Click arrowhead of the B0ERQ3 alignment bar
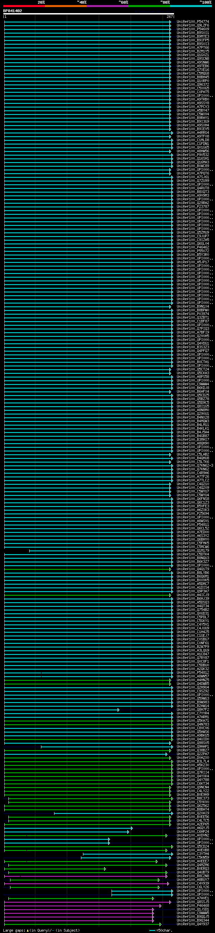 pos(105,868)
